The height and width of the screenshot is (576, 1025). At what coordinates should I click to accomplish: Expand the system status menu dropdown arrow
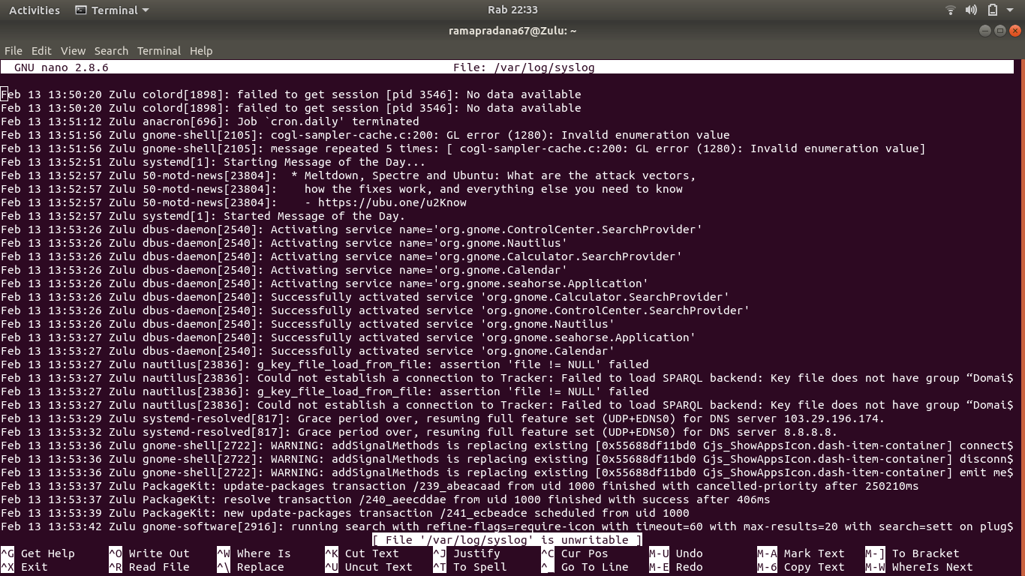coord(1008,10)
